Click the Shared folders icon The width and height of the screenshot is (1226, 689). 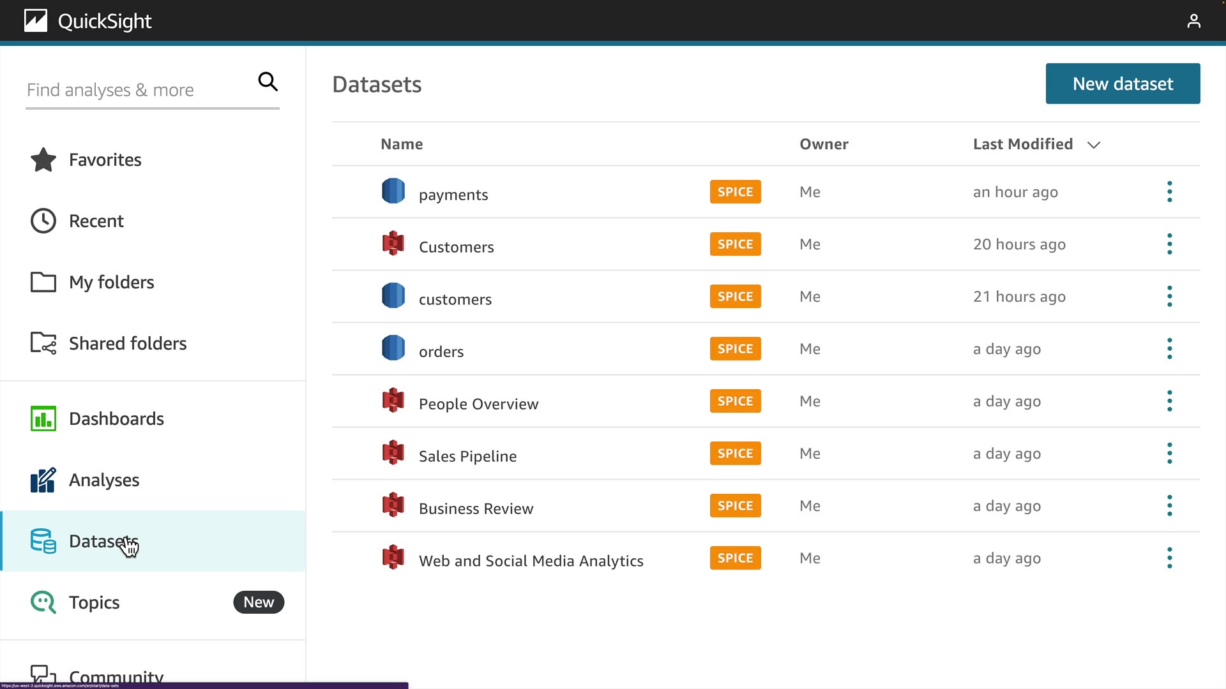click(x=43, y=343)
